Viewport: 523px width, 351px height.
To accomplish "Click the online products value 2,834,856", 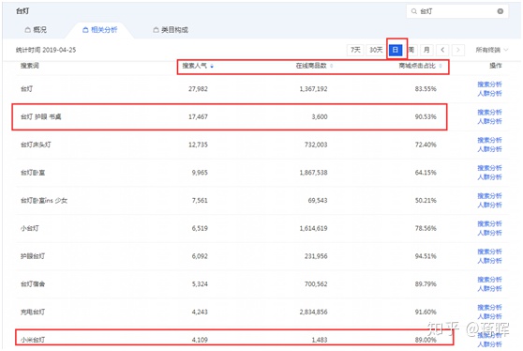I will coord(314,312).
